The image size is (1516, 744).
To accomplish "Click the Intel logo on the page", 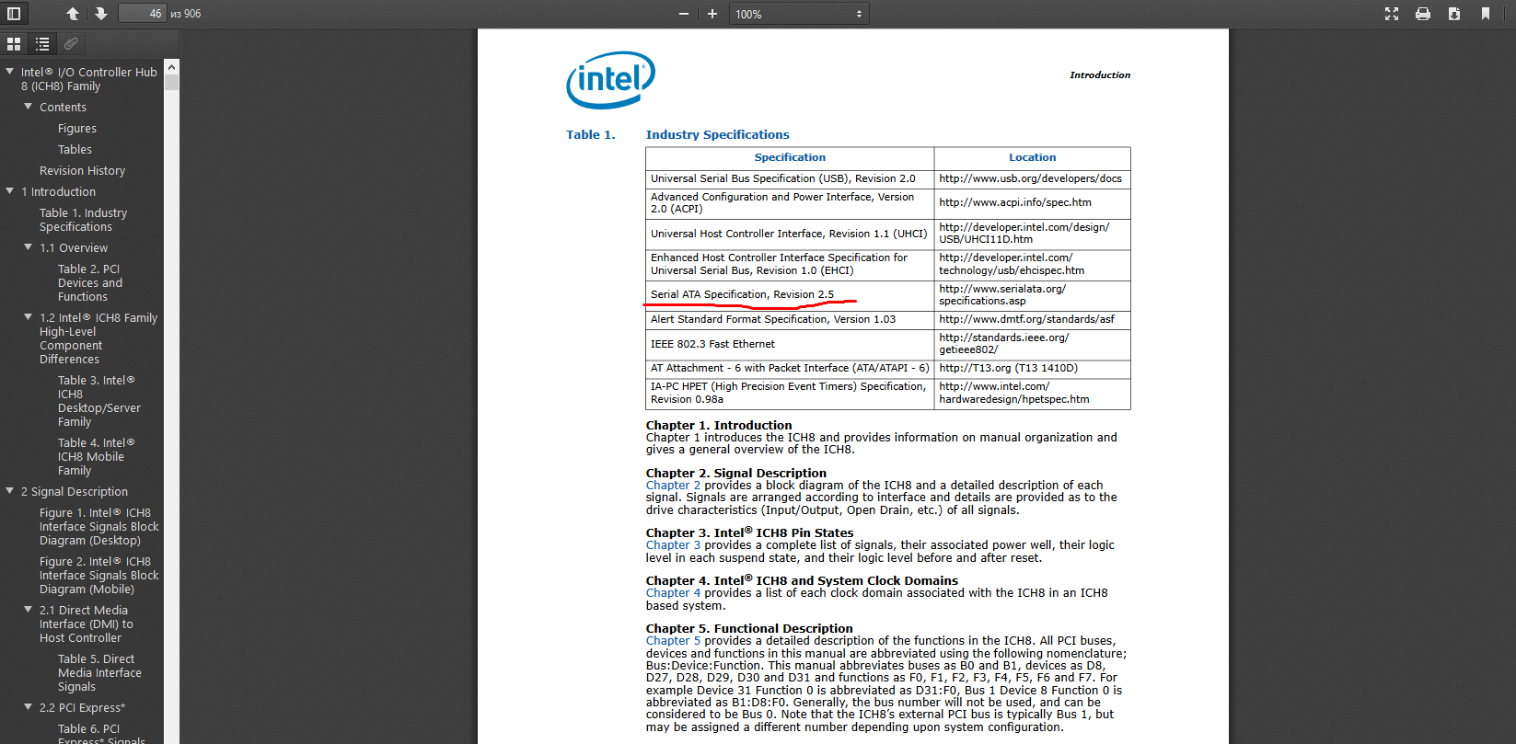I will pyautogui.click(x=611, y=80).
